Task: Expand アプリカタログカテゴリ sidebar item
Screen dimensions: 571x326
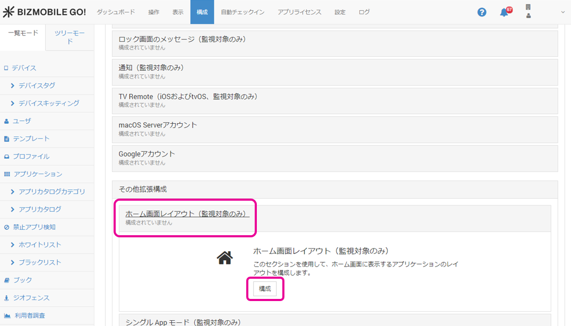Action: 51,192
